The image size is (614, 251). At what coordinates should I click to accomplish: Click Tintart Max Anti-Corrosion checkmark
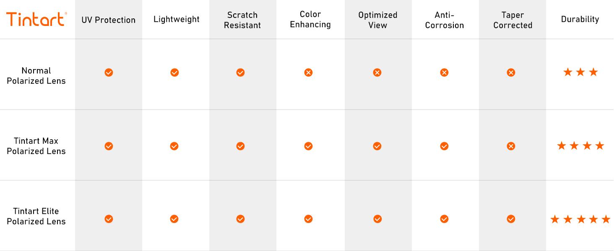click(444, 146)
